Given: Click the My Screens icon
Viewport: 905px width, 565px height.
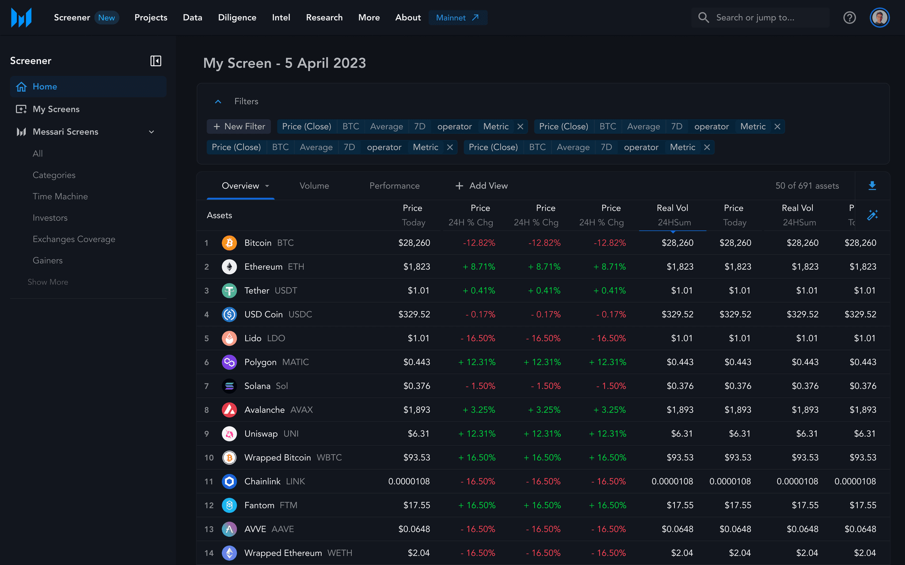Looking at the screenshot, I should (x=21, y=109).
